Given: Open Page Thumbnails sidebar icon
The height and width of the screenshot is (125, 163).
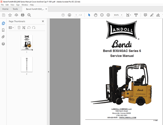Looking at the screenshot, I should click(3, 23).
